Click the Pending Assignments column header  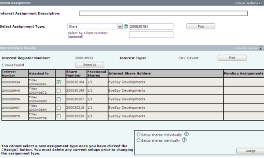(x=244, y=73)
